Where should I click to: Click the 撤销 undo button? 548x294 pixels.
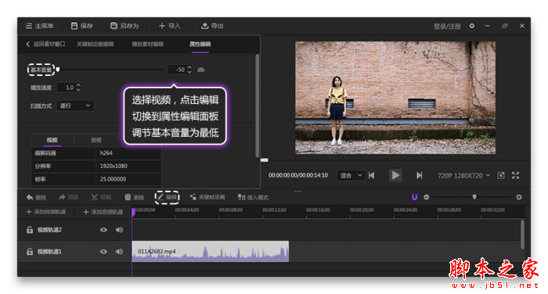pos(36,197)
